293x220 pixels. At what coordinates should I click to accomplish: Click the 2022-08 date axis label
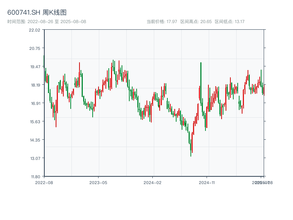44,182
